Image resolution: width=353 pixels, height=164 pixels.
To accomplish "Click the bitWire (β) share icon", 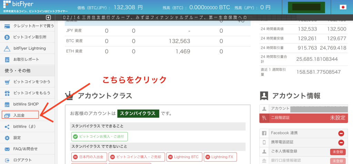I will pos(7,127).
